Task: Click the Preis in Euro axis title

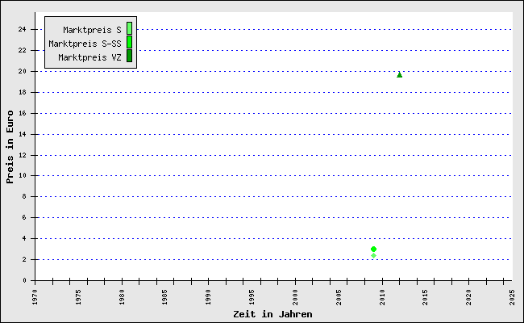Action: pyautogui.click(x=10, y=147)
